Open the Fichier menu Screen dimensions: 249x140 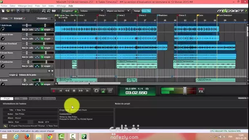[4, 6]
